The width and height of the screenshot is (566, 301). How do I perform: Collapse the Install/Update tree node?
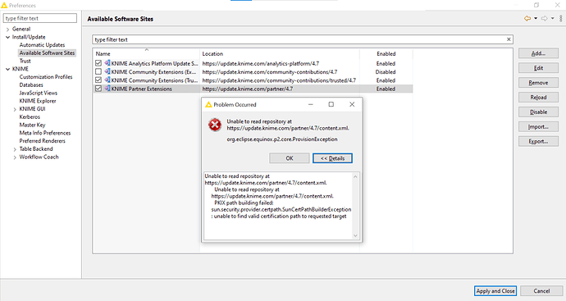(x=7, y=37)
